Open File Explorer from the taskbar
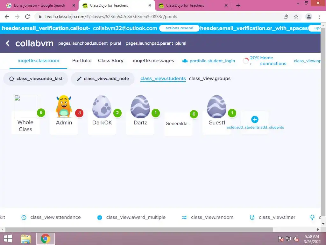This screenshot has width=326, height=245. (26, 239)
